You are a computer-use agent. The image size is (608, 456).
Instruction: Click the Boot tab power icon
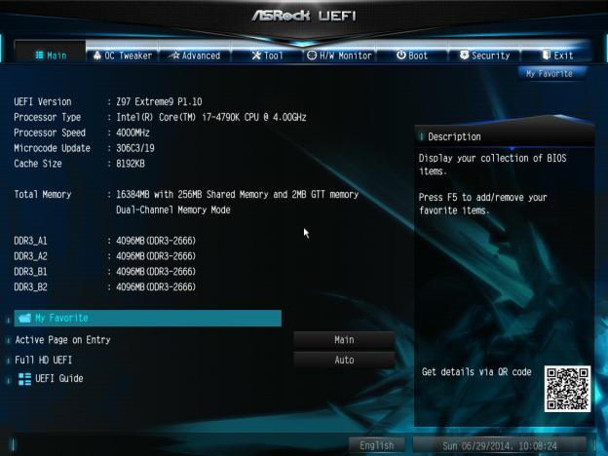400,56
